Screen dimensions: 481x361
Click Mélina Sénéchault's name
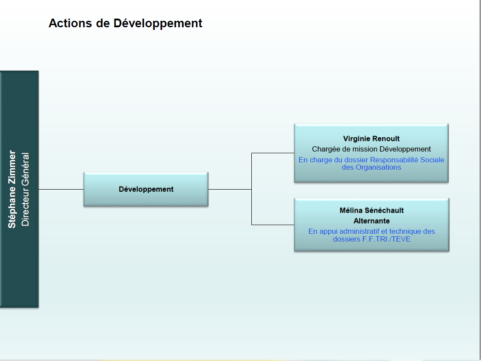point(371,210)
